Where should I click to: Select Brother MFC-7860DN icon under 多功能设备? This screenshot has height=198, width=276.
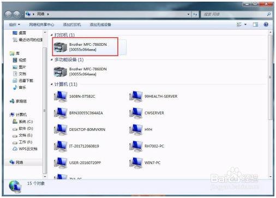pyautogui.click(x=61, y=71)
